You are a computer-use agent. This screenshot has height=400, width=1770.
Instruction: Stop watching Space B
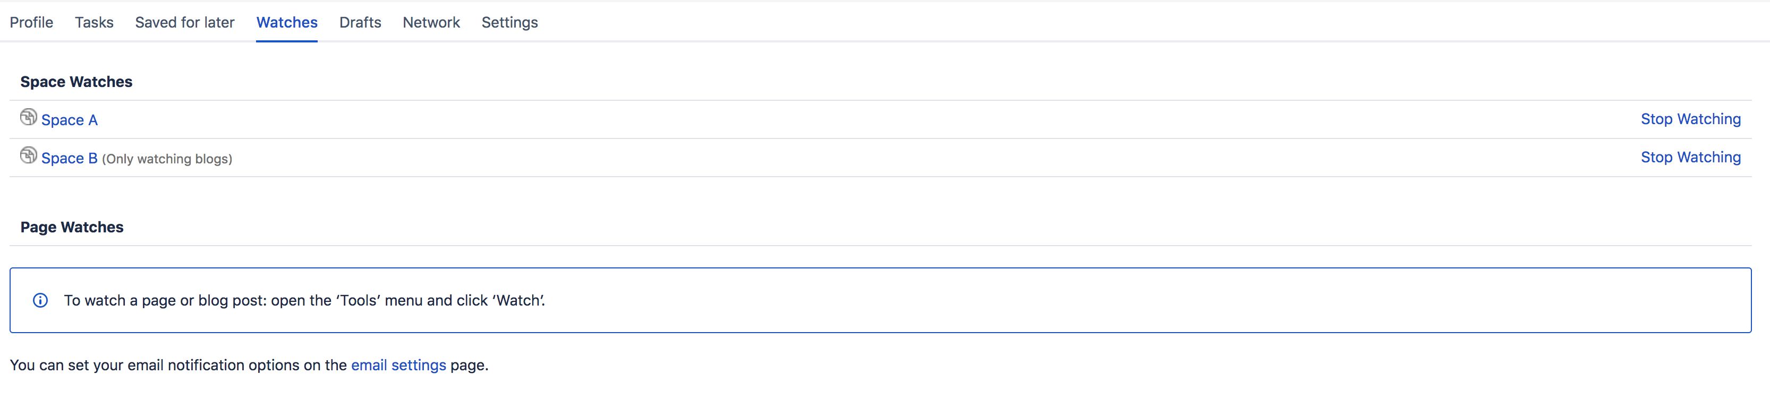click(x=1690, y=158)
